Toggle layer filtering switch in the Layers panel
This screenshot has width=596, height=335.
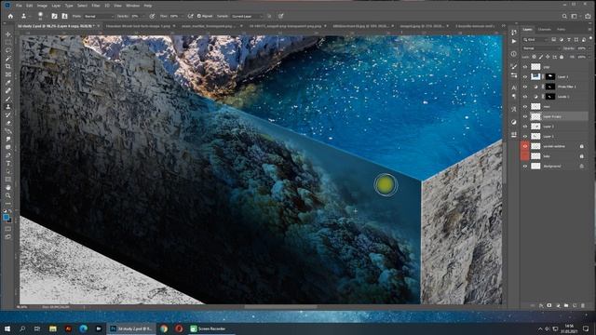590,39
